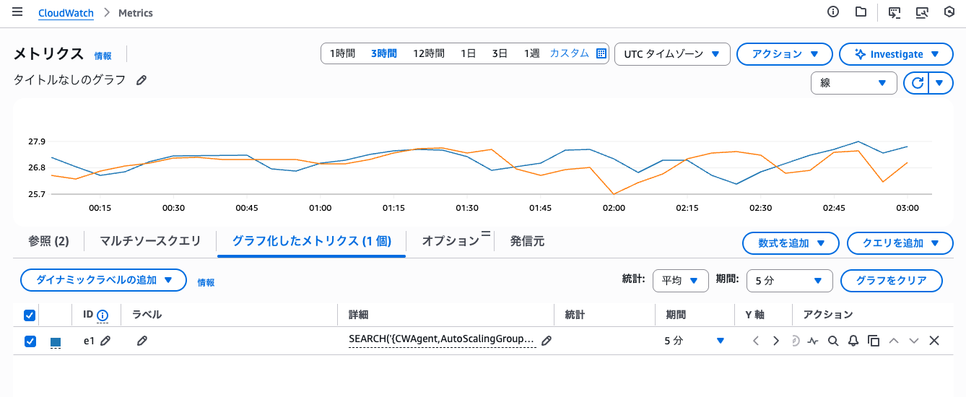Screen dimensions: 966x397
Task: Click the magnifier search icon in row e1
Action: 832,341
